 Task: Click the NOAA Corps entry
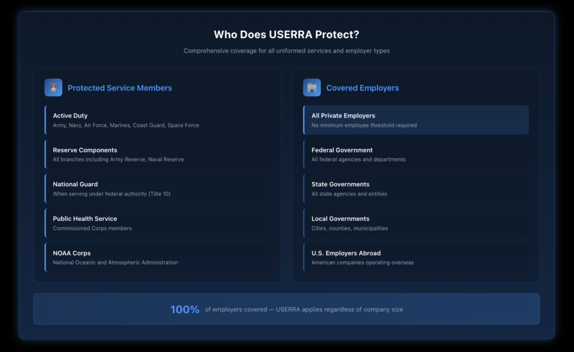coord(158,257)
